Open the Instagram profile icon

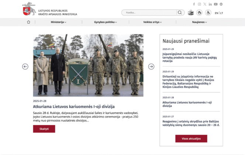(199, 4)
